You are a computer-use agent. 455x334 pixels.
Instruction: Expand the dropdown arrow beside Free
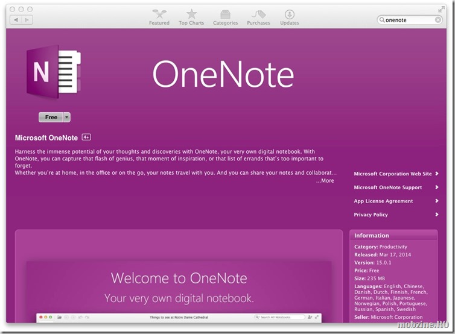pyautogui.click(x=67, y=118)
